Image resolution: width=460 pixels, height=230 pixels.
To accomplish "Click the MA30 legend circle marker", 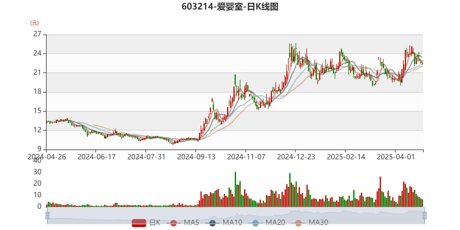I will point(298,223).
